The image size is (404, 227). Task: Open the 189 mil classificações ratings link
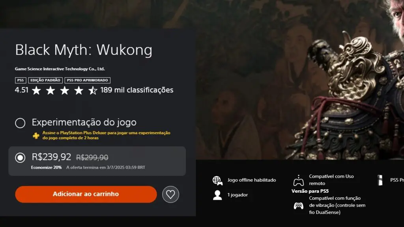coord(137,90)
